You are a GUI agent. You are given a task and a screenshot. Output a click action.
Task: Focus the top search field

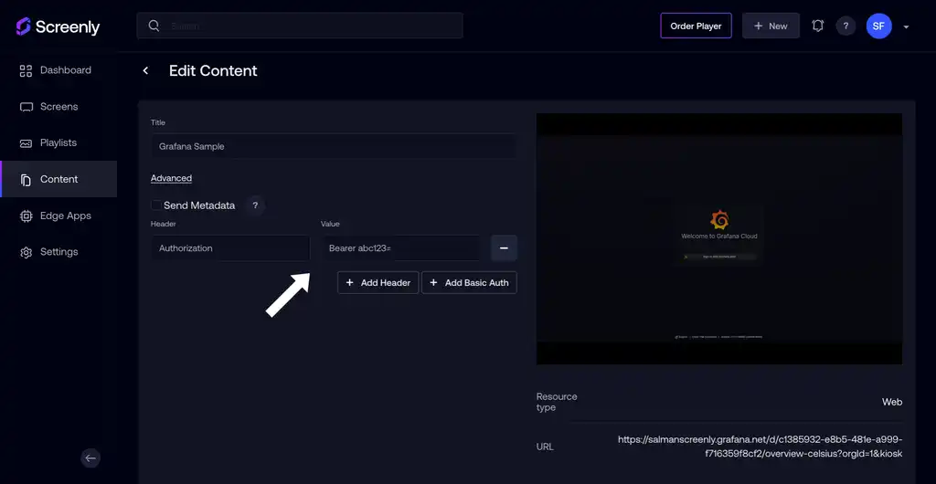300,26
